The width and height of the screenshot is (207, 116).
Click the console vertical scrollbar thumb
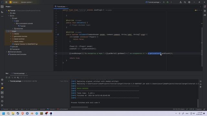(x=198, y=103)
